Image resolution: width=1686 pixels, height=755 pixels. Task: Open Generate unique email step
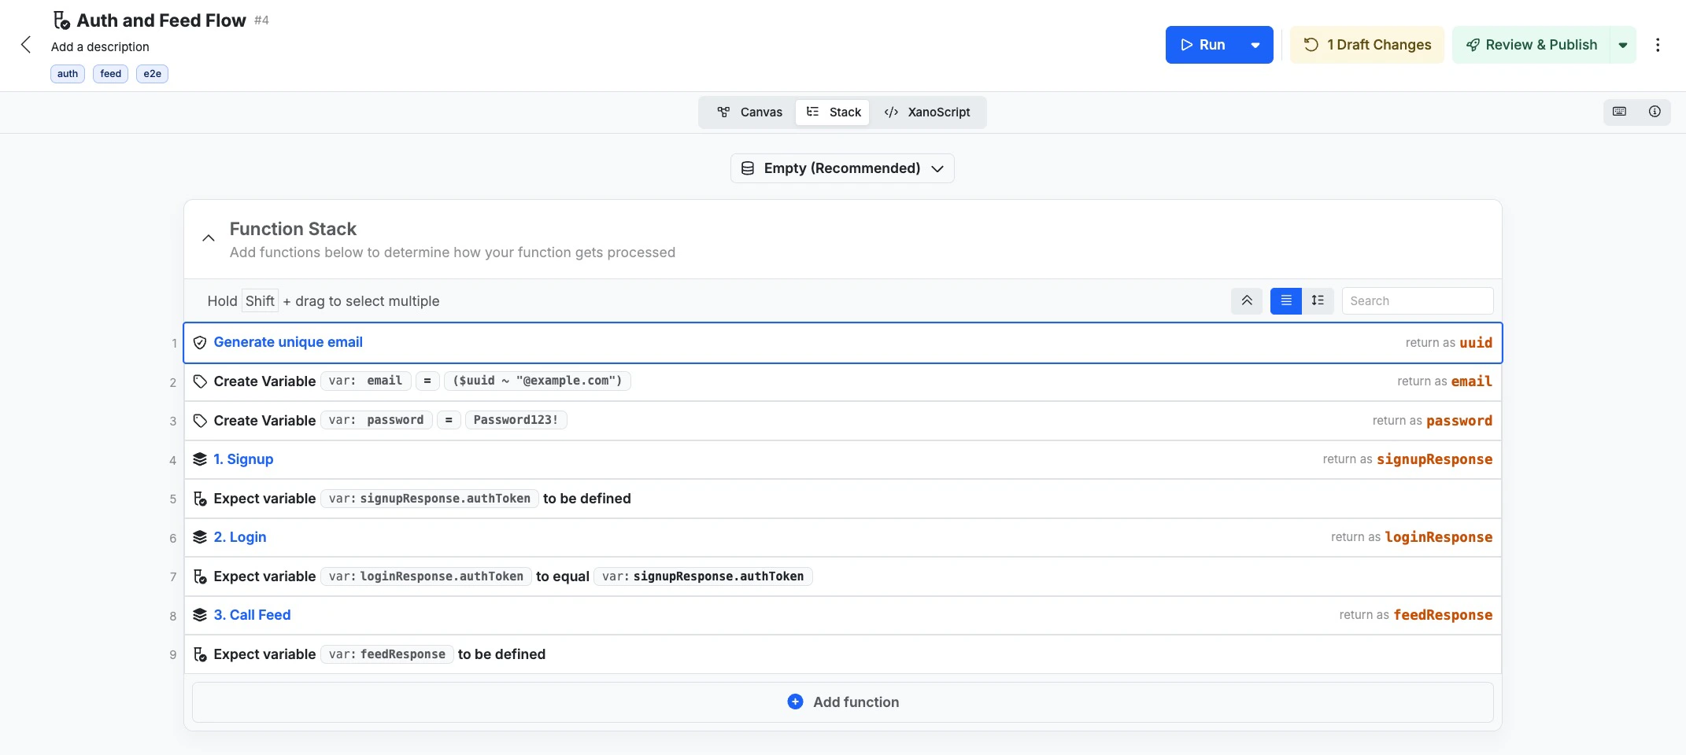[x=288, y=342]
